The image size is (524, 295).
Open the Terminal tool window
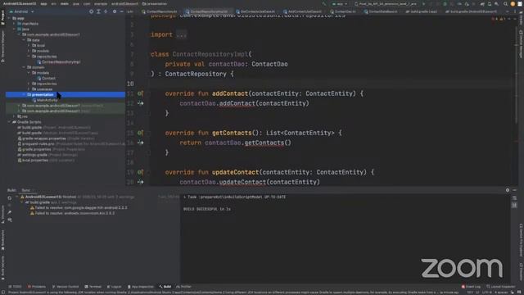click(93, 287)
